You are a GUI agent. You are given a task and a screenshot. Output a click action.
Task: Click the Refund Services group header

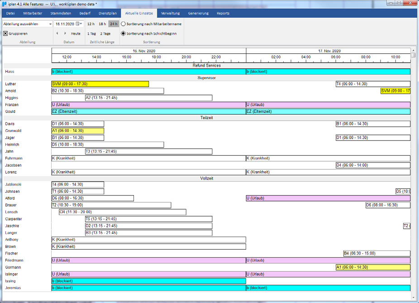207,65
